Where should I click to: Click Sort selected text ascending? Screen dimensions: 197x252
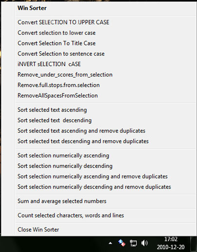pos(106,110)
